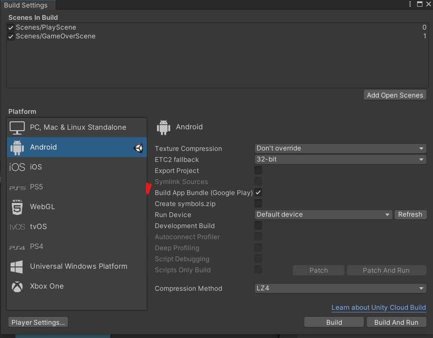Uncheck Scenes/GameOverScene in build list
Image resolution: width=433 pixels, height=338 pixels.
[11, 37]
